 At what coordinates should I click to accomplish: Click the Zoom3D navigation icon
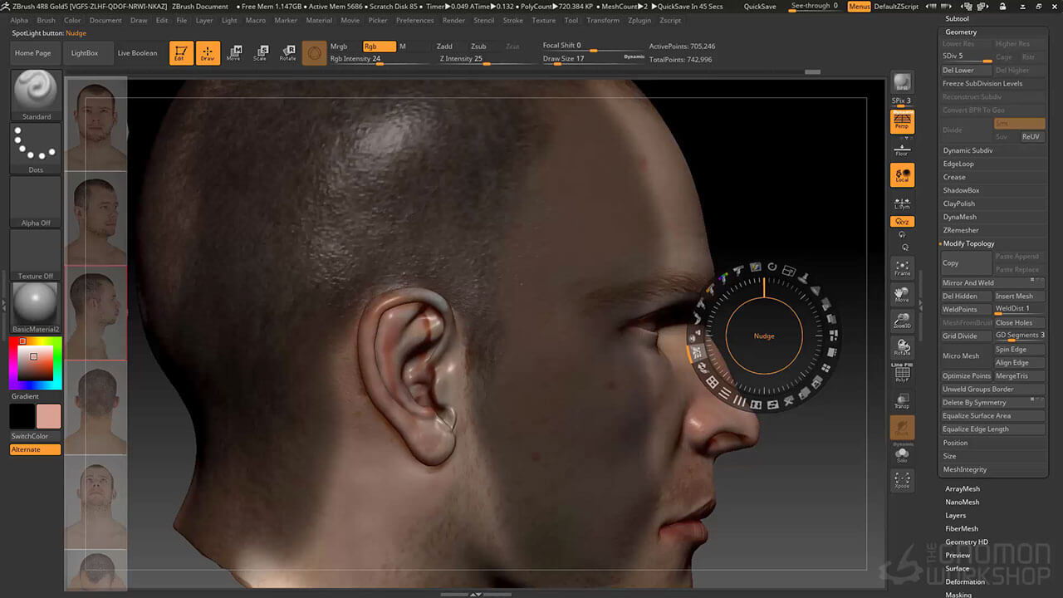[902, 321]
